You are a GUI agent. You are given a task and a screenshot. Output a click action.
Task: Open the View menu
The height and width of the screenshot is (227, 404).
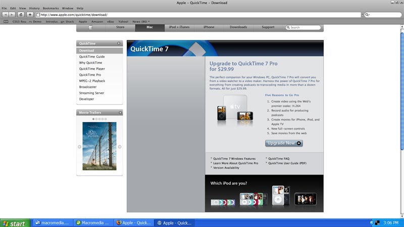click(22, 8)
